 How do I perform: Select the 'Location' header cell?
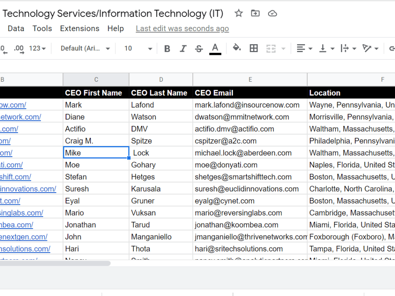351,93
